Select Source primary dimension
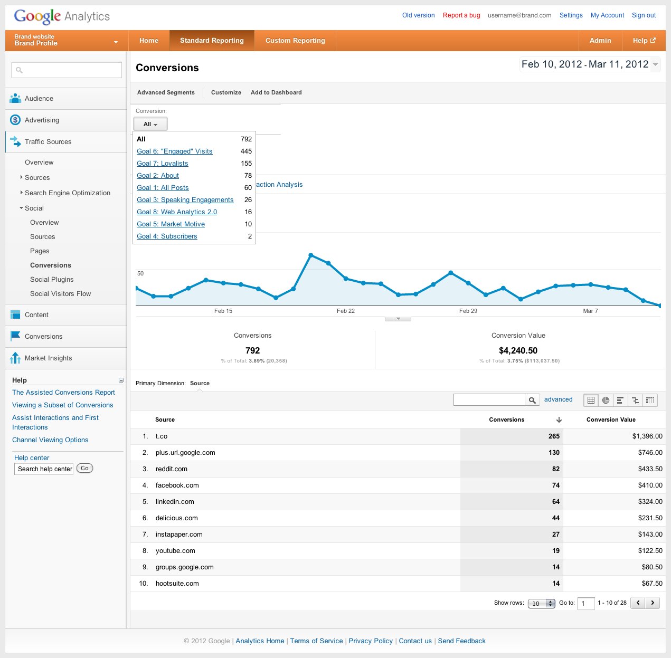The height and width of the screenshot is (658, 671). (x=200, y=383)
